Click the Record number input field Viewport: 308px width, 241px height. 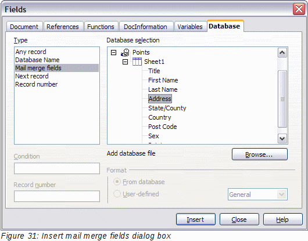coord(57,196)
